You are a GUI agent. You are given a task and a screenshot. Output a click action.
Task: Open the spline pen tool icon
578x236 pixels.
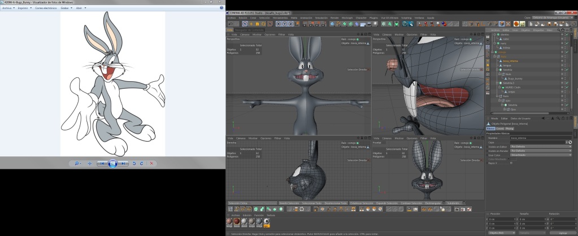click(x=338, y=24)
